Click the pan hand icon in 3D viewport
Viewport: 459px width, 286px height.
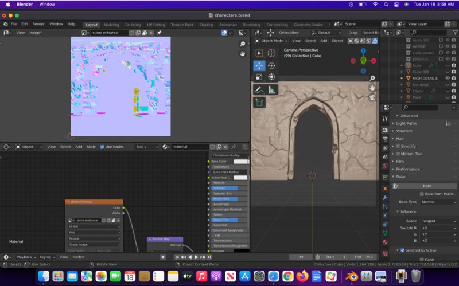coord(372,88)
